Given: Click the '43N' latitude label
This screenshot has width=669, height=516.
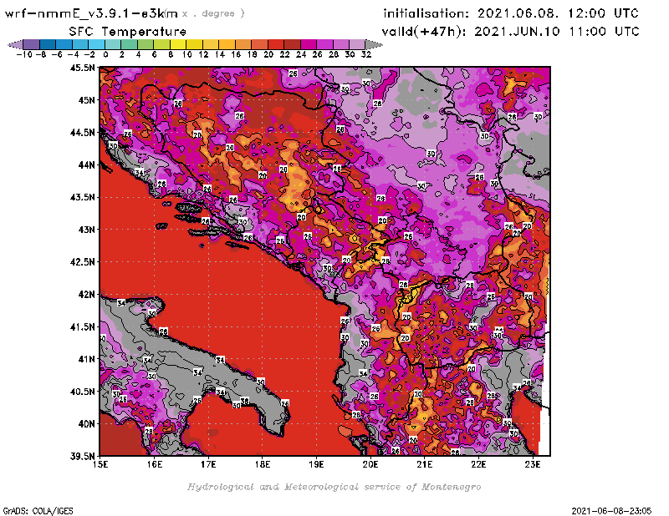Looking at the screenshot, I should pos(86,230).
